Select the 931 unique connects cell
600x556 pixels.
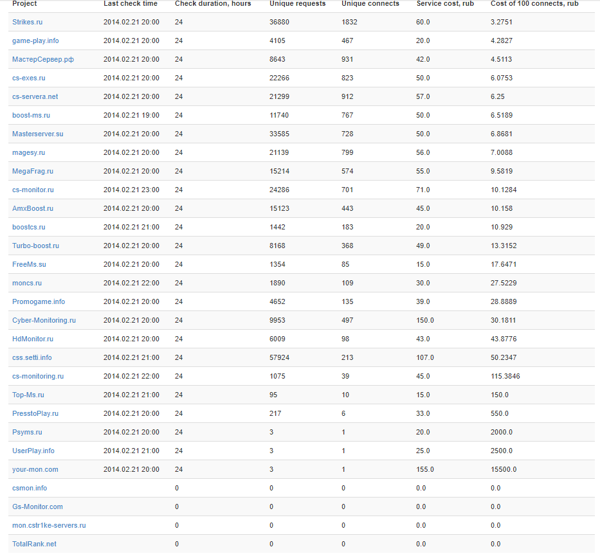(x=347, y=60)
